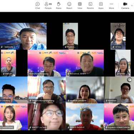The height and width of the screenshot is (134, 134).
Task: Select the Srisaeng participant video
Action: (14, 90)
